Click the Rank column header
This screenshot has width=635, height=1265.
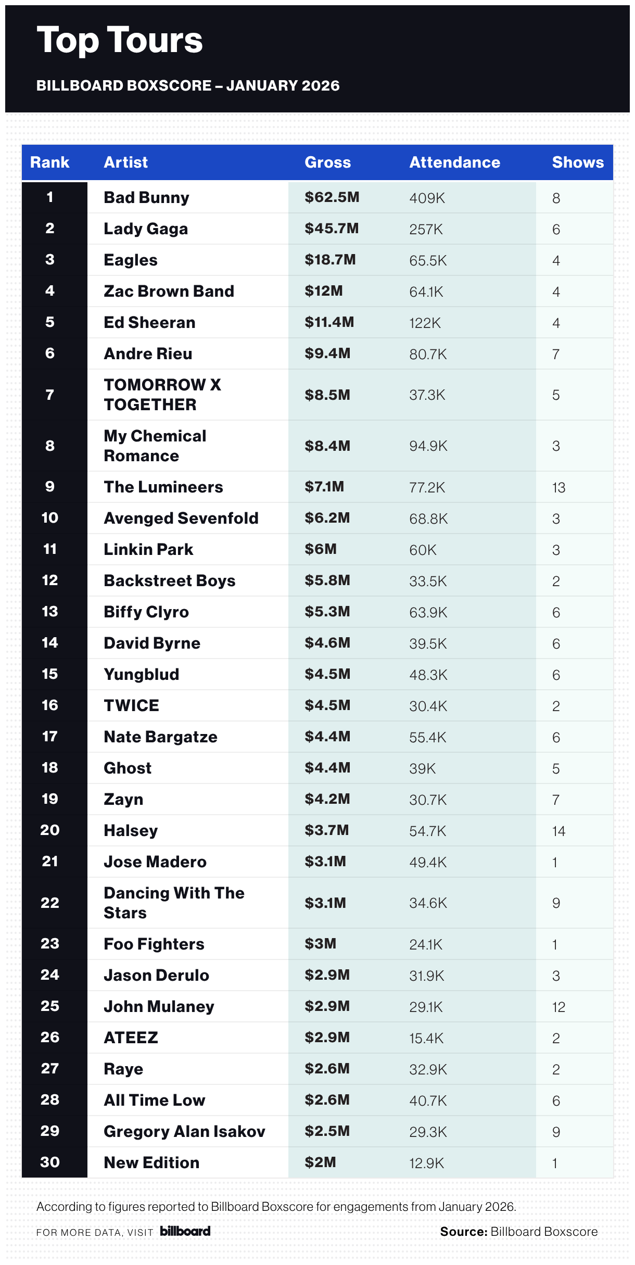pyautogui.click(x=49, y=162)
